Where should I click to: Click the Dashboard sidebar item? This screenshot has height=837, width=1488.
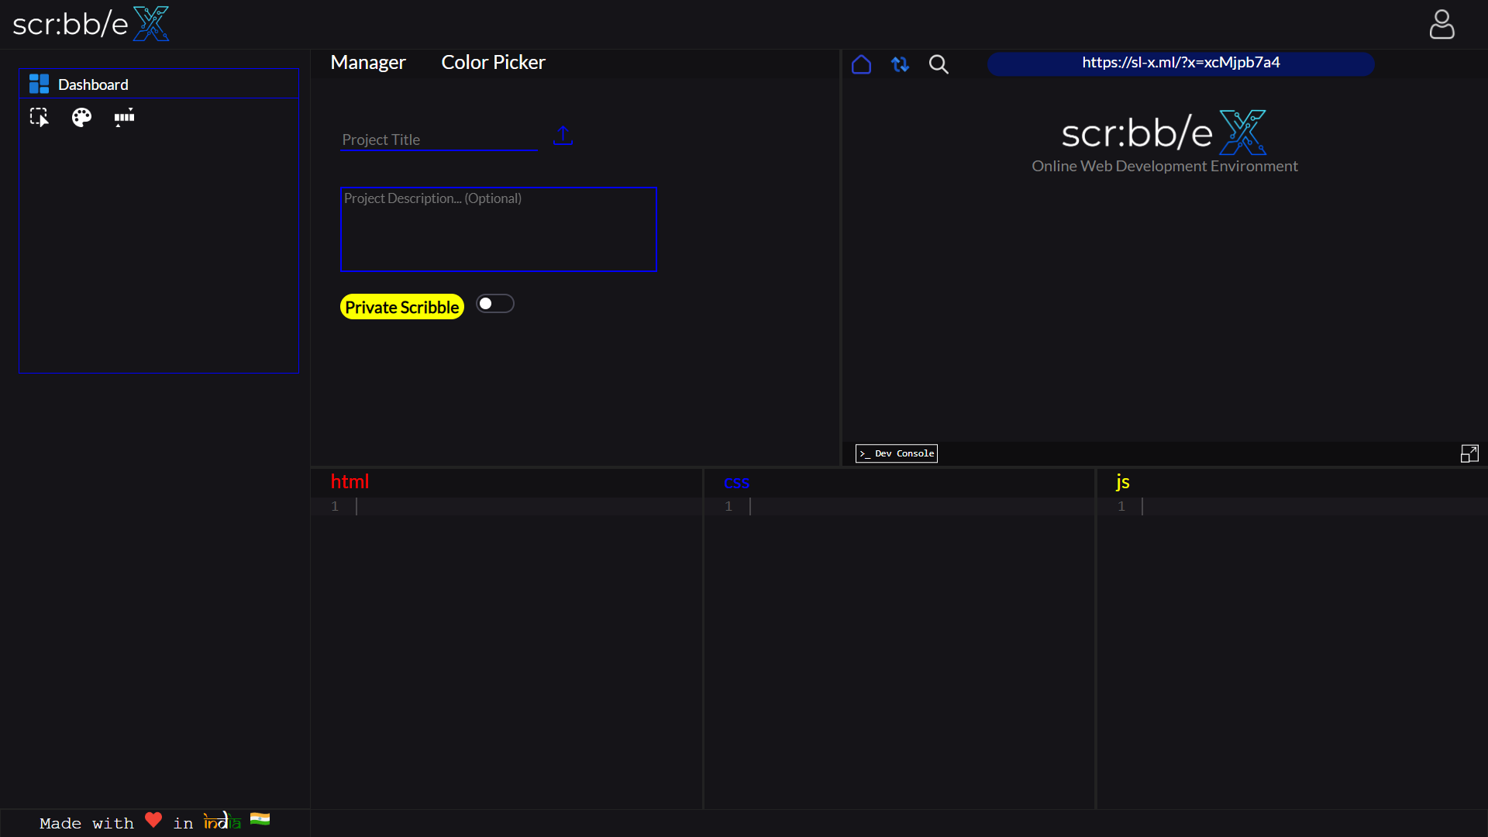[93, 84]
